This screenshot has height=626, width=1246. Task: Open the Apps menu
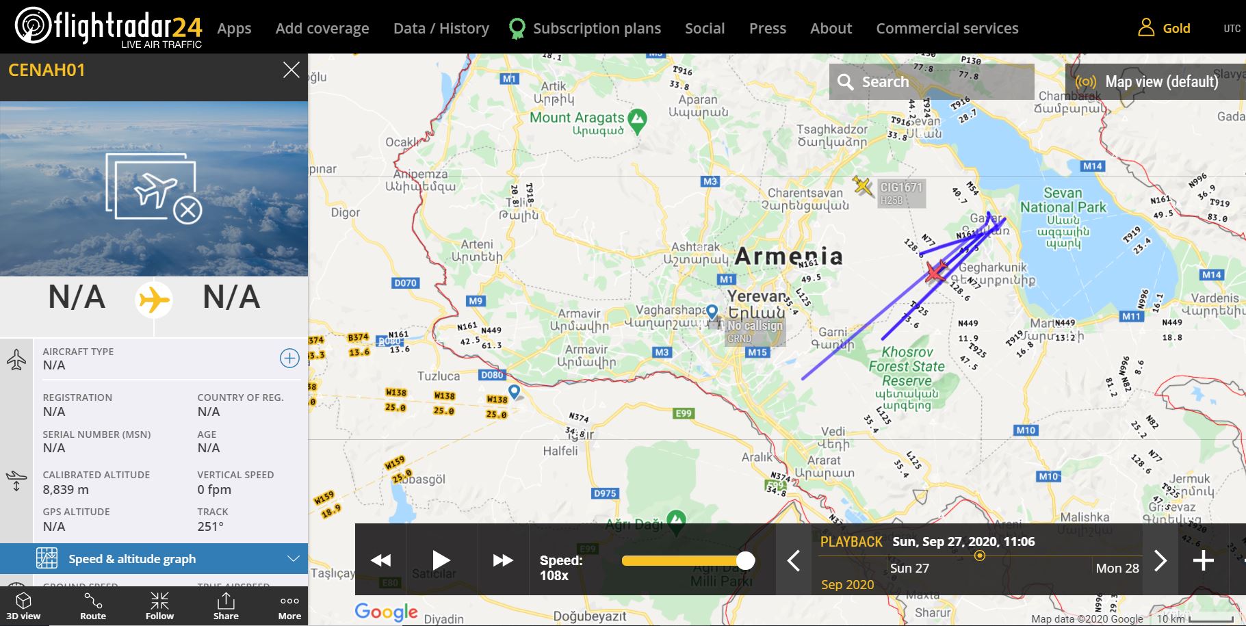(234, 28)
